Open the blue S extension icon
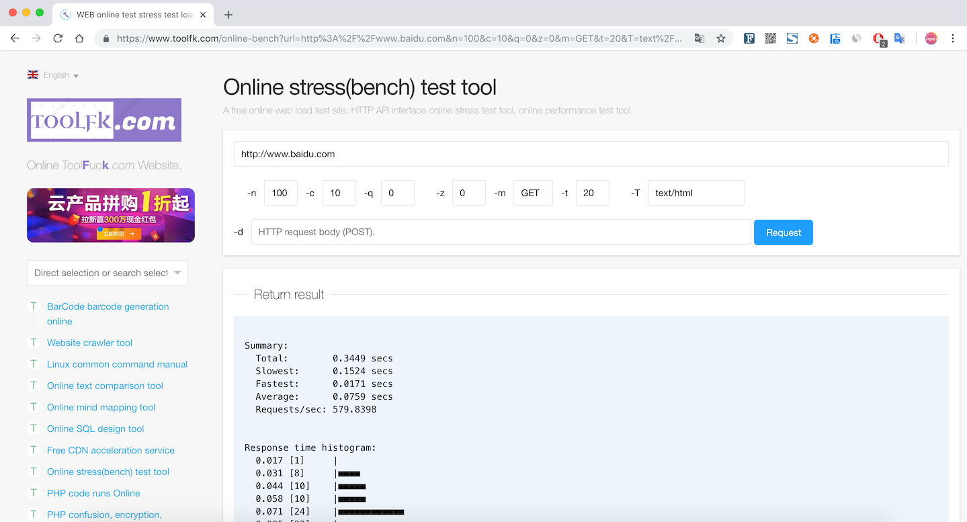 tap(792, 38)
